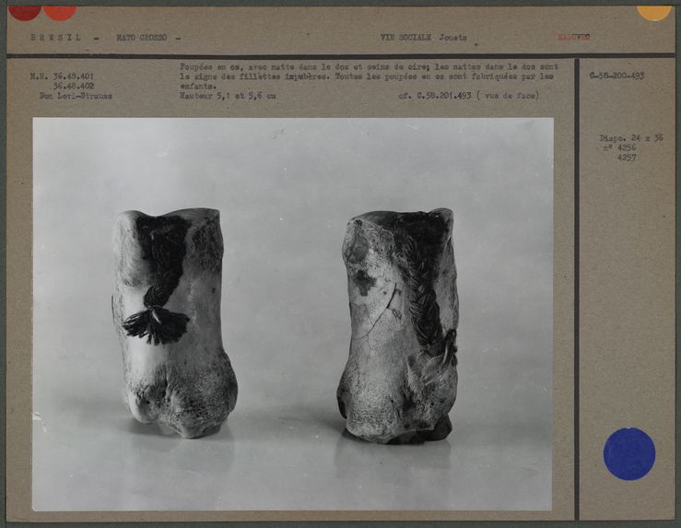Click the reference C-58-200-493 in right column
Viewport: 681px width, 528px height.
pos(616,76)
